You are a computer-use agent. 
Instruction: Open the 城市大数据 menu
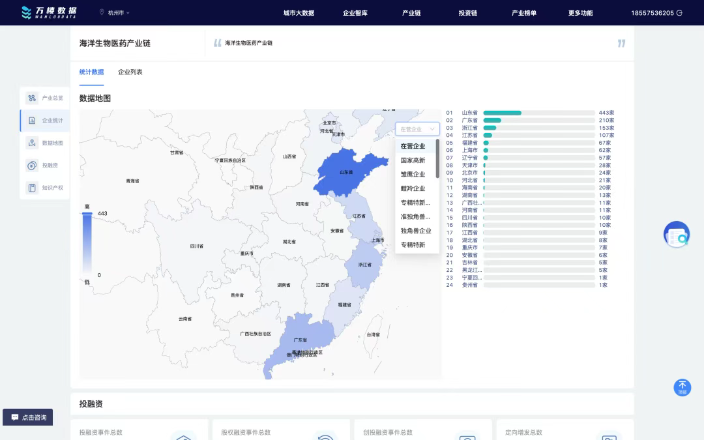point(299,12)
